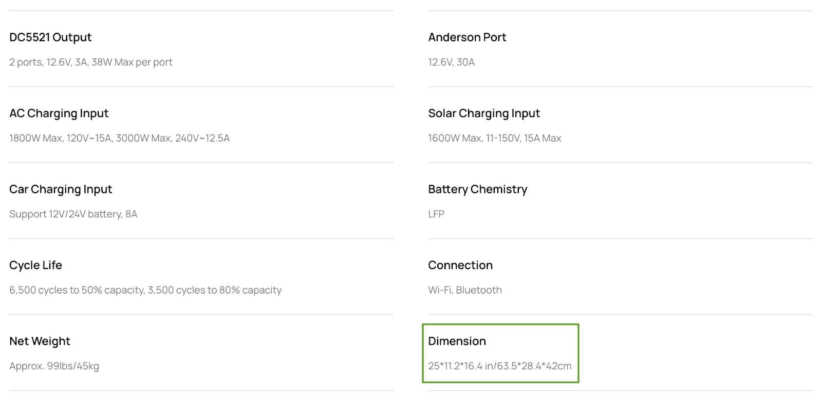Select the 6,500 cycles capacity text
Screen dimensions: 822x399
[145, 290]
